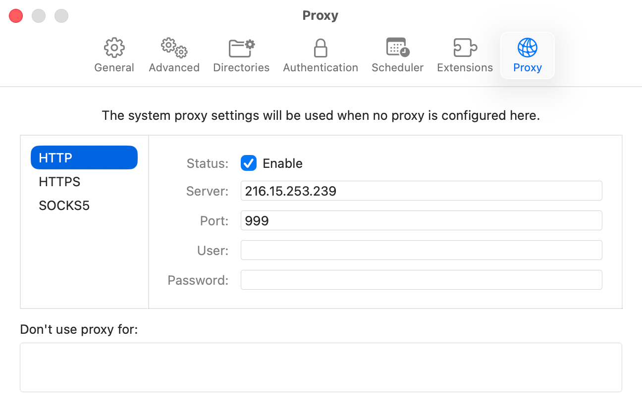
Task: Select HTTPS in the proxy list
Action: [59, 182]
